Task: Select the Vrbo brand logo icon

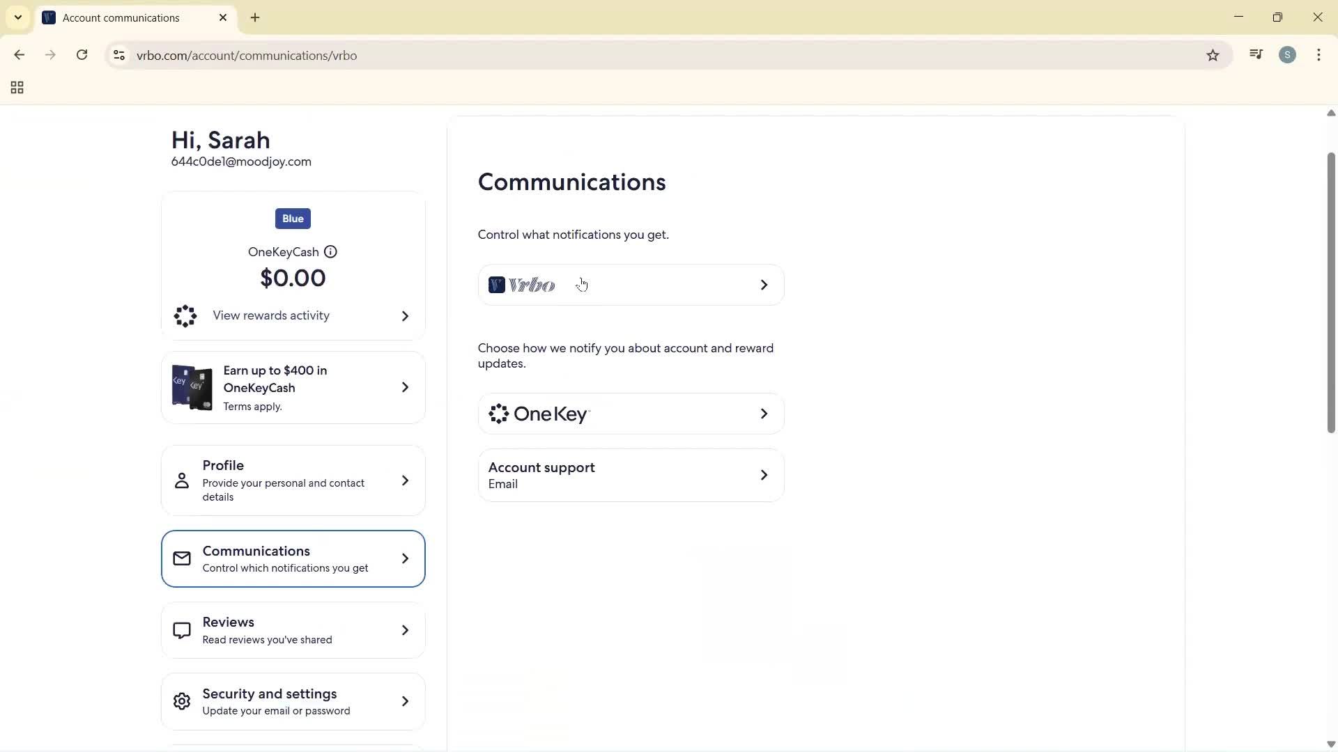Action: (x=496, y=285)
